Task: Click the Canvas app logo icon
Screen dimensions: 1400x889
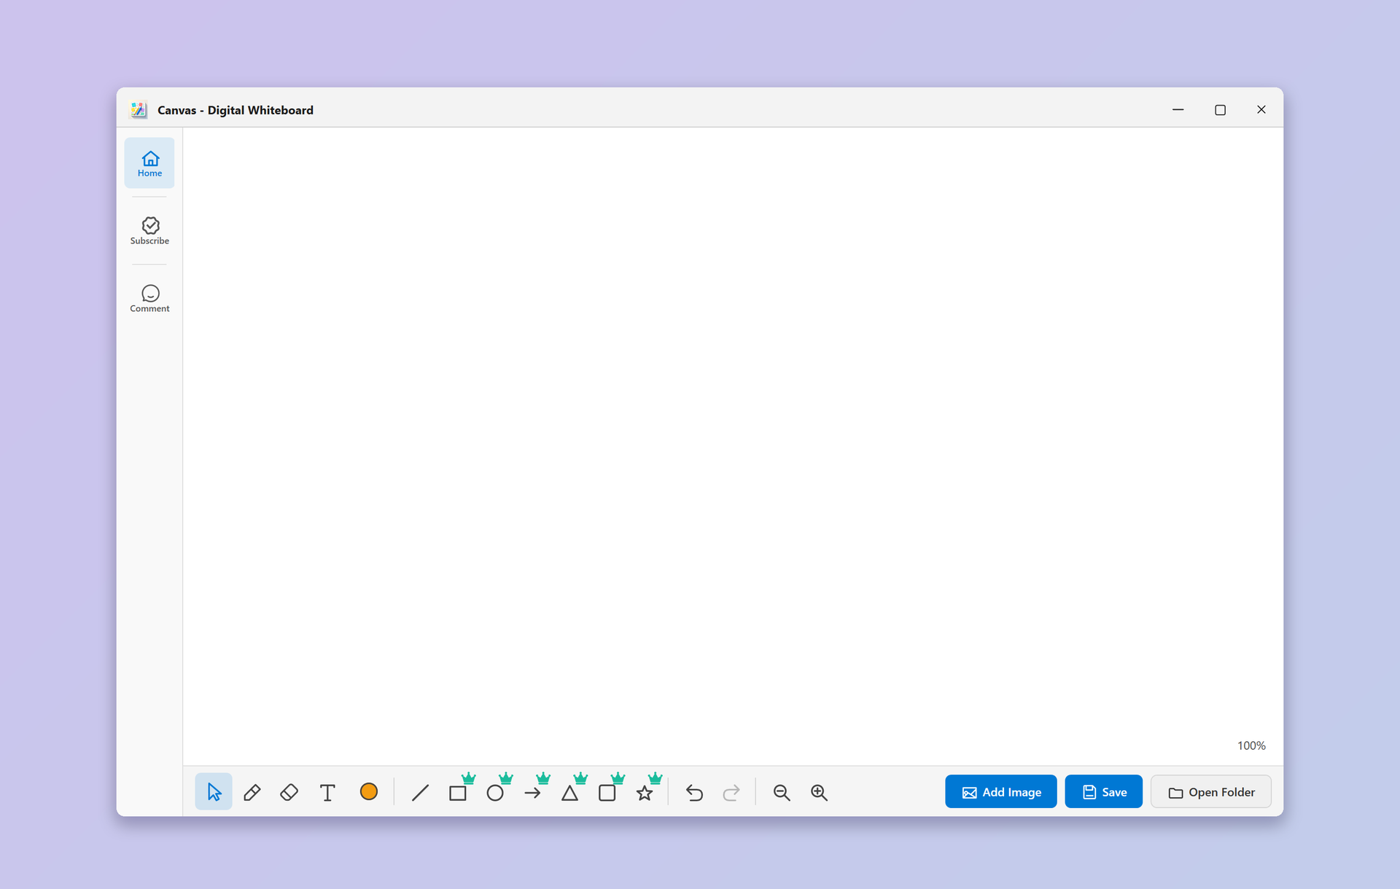Action: tap(139, 110)
